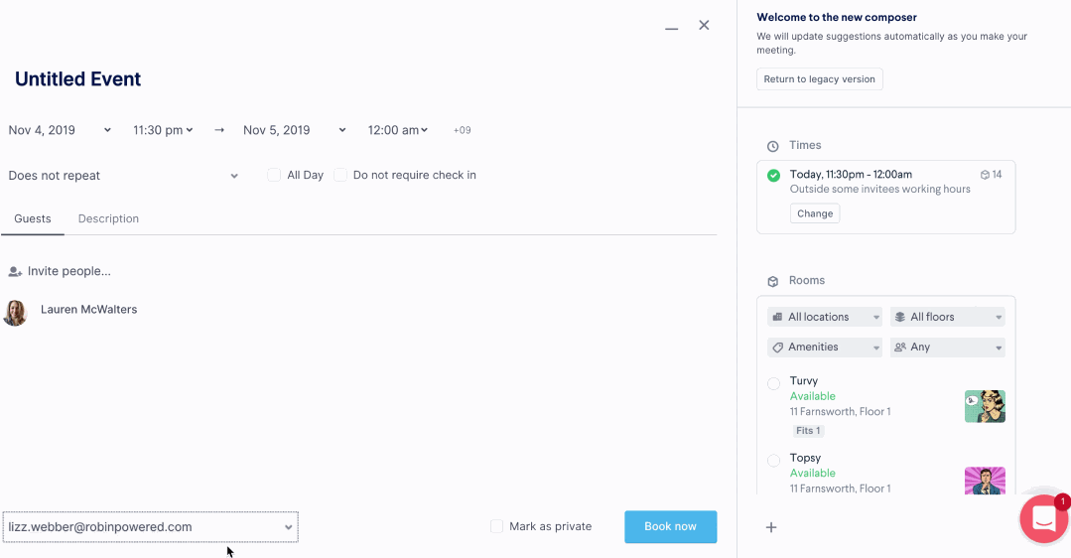Viewport: 1071px width, 558px height.
Task: Click the Turvy room thumbnail image
Action: [985, 406]
